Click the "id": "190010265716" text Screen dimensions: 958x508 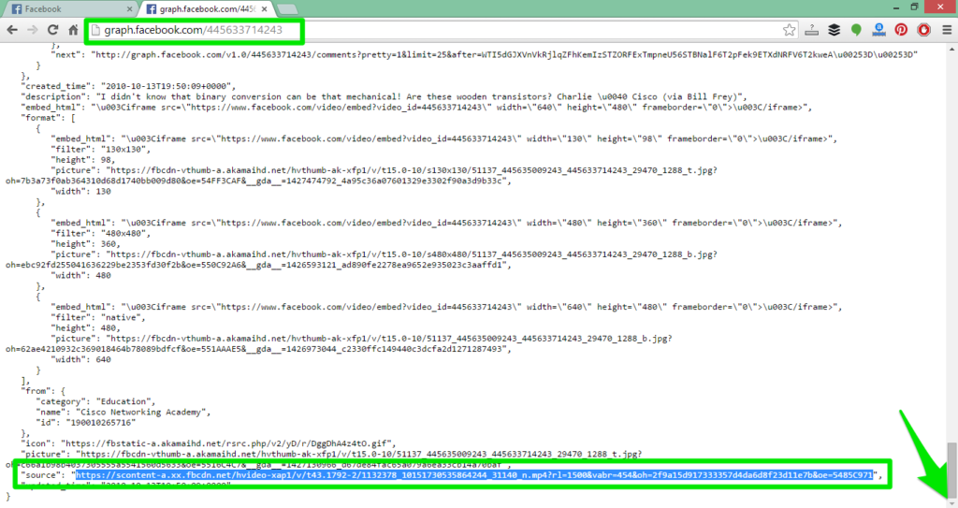pos(85,423)
